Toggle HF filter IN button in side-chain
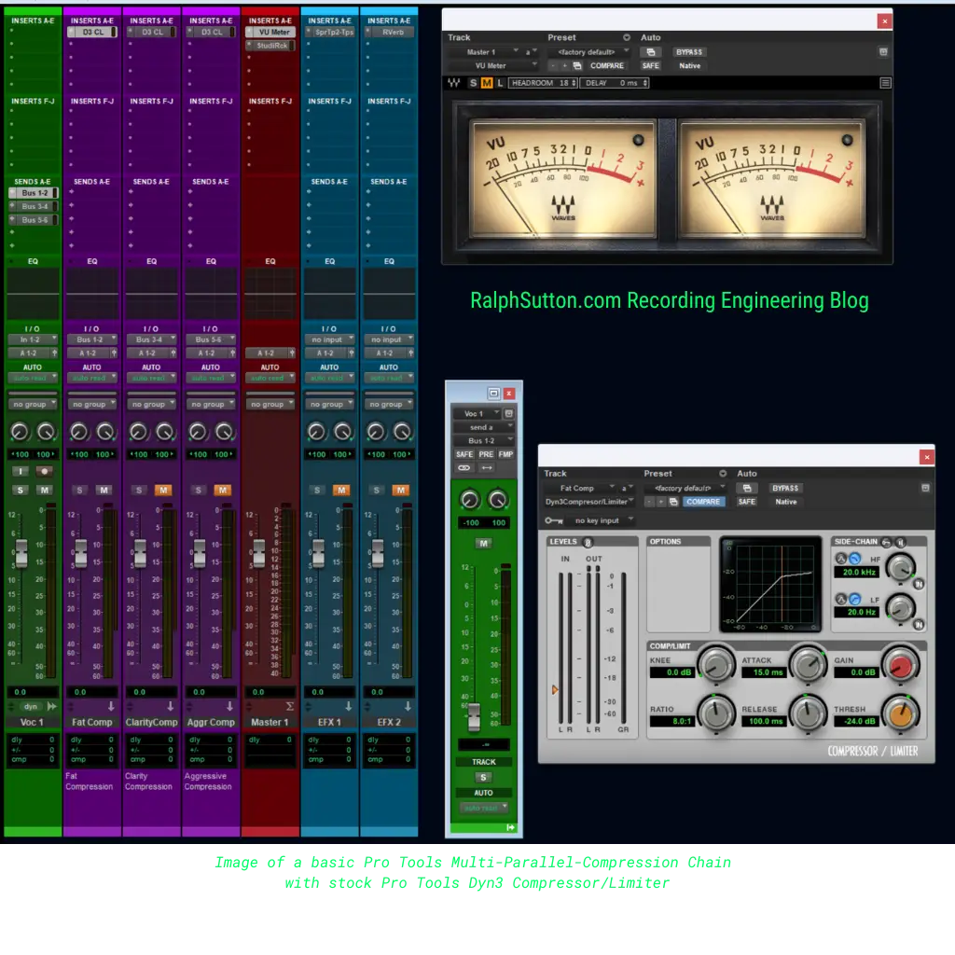This screenshot has width=955, height=955. tap(919, 584)
